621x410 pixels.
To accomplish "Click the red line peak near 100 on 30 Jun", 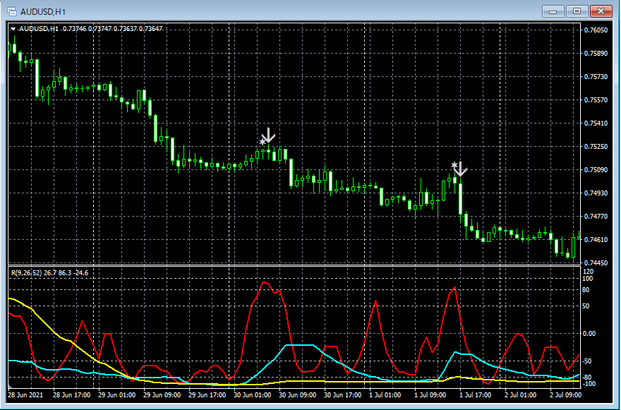I will (265, 282).
